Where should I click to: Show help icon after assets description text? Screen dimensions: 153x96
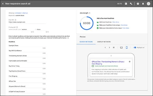68,38
